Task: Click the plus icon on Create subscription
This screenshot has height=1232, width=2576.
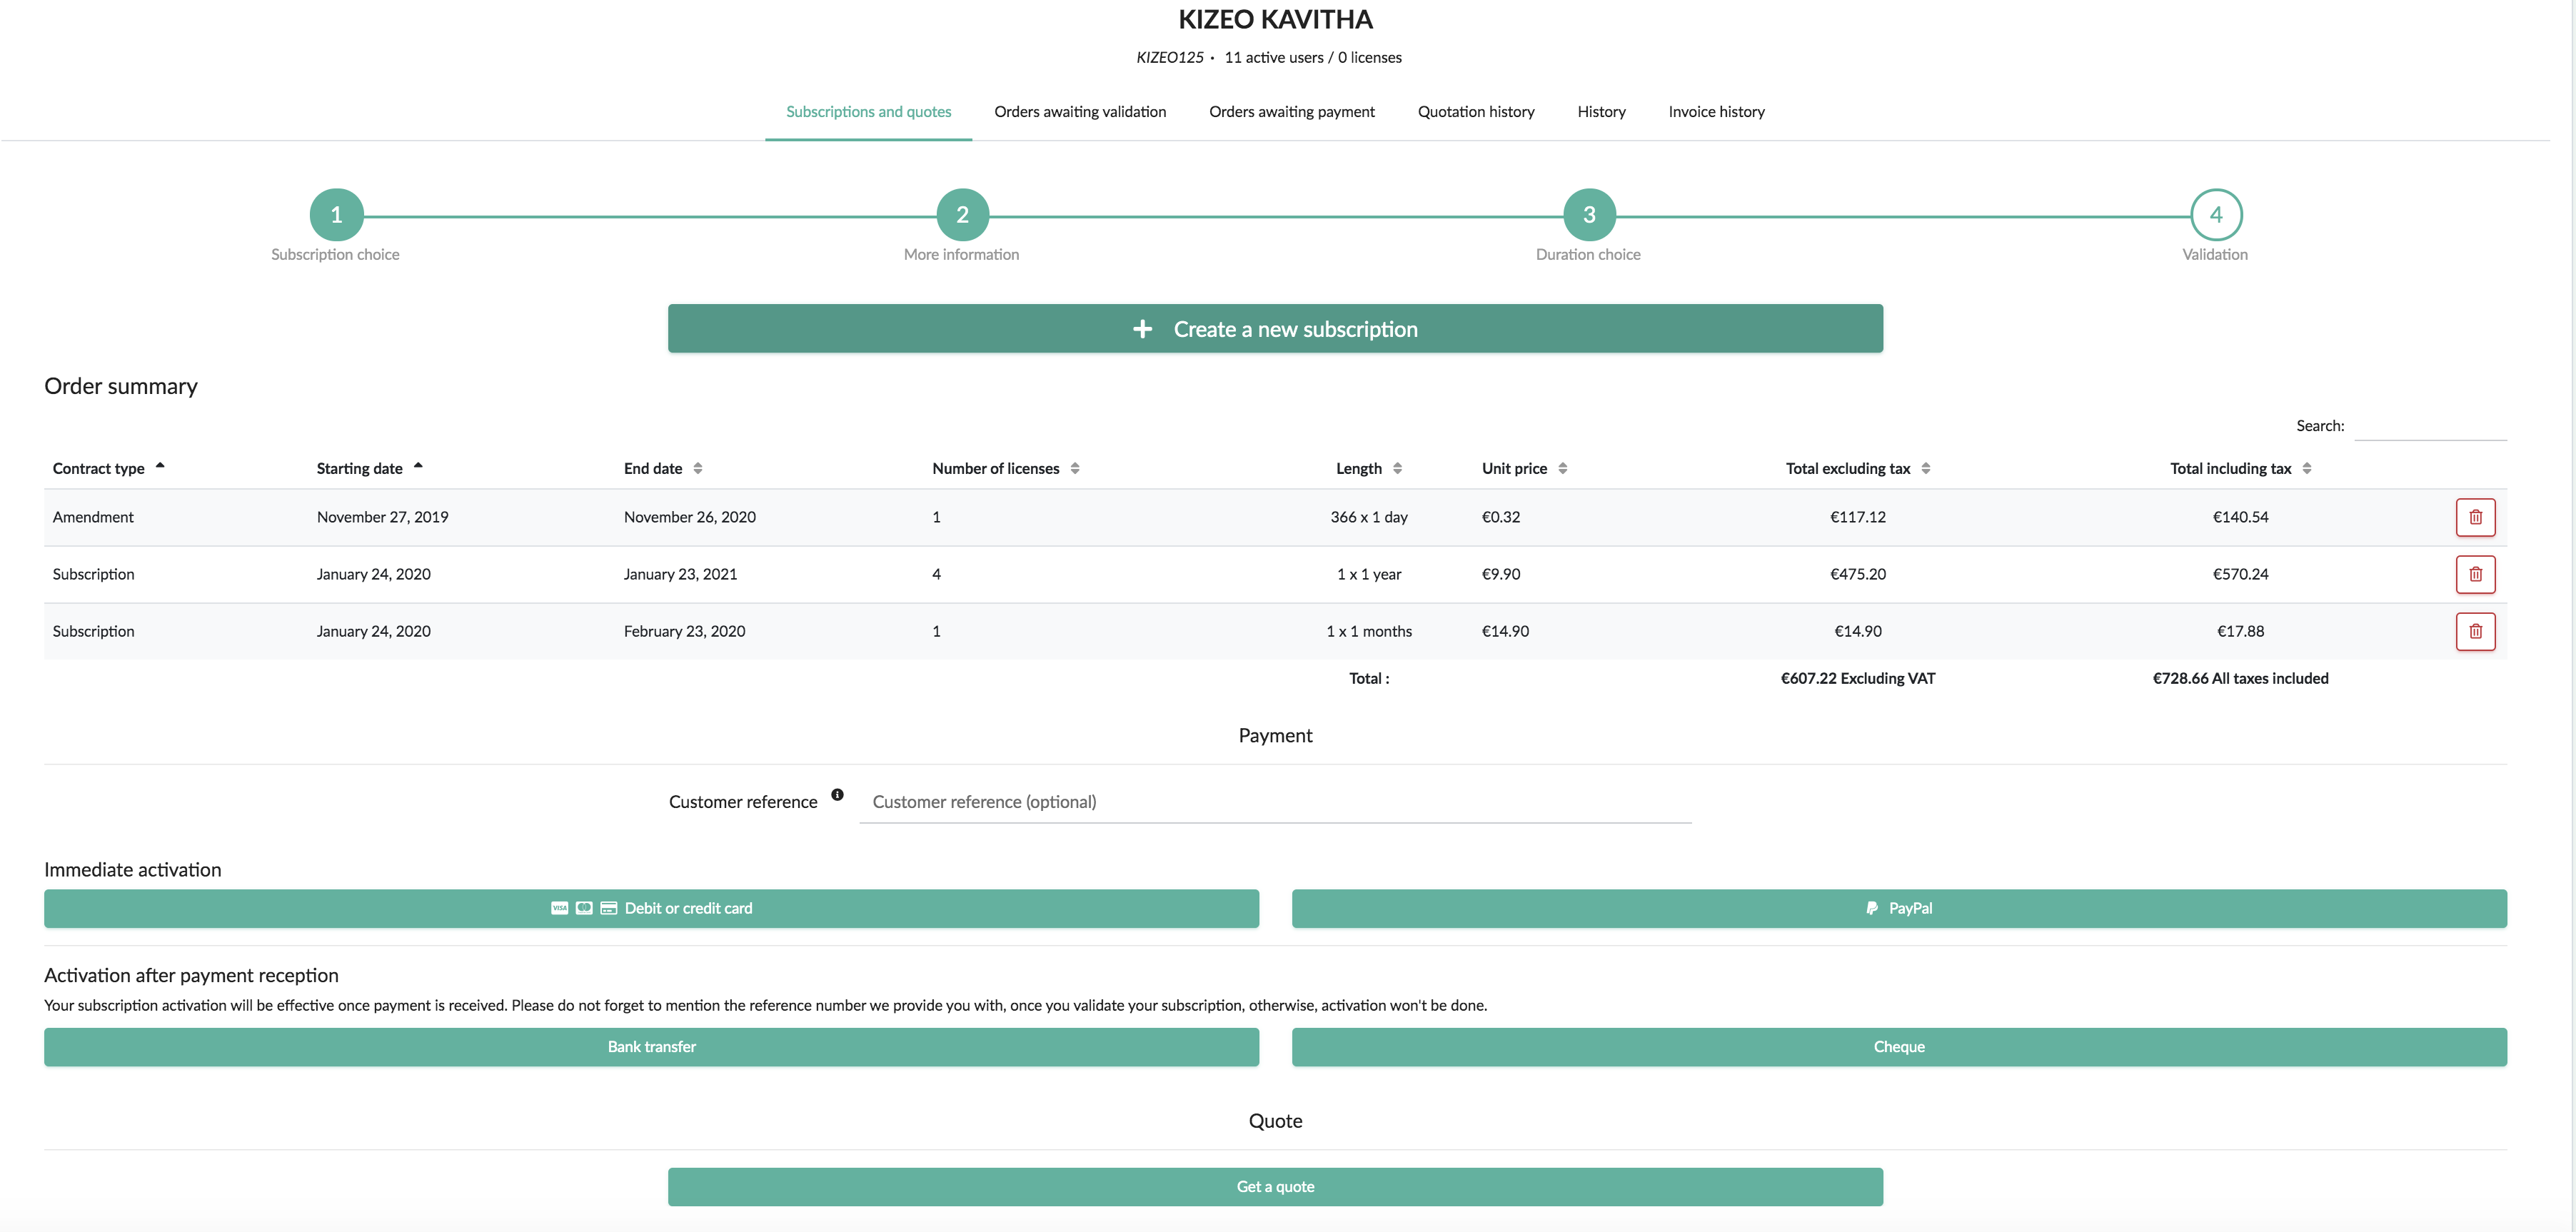Action: tap(1142, 329)
